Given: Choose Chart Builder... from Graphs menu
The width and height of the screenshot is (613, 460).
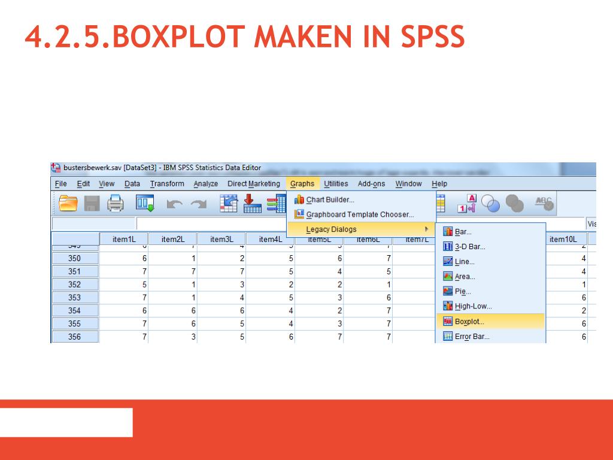Looking at the screenshot, I should pyautogui.click(x=361, y=199).
